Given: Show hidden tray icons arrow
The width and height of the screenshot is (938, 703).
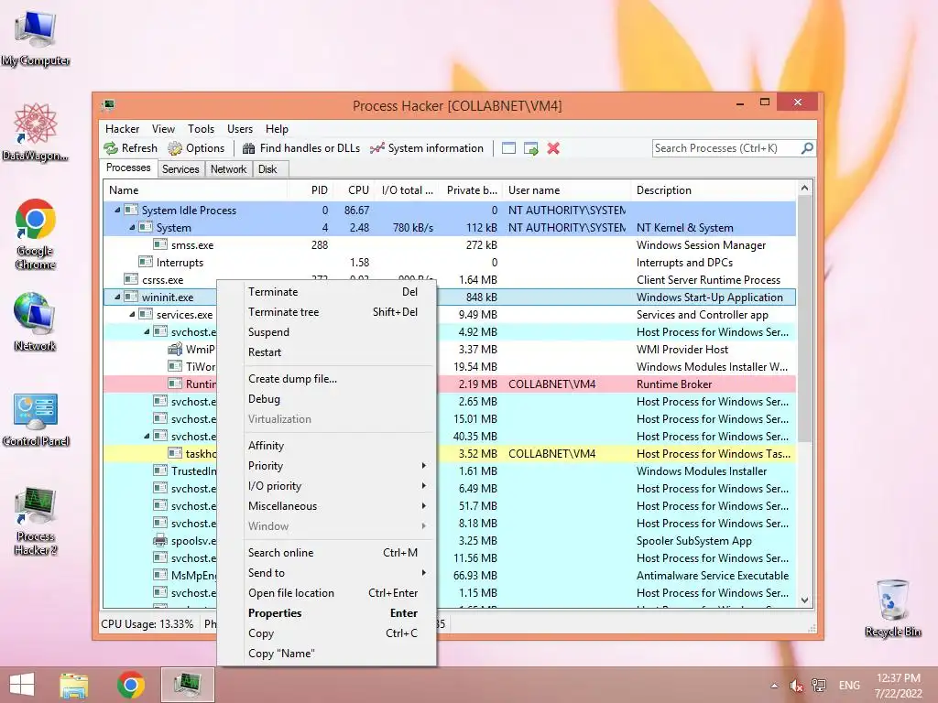Looking at the screenshot, I should pos(775,686).
